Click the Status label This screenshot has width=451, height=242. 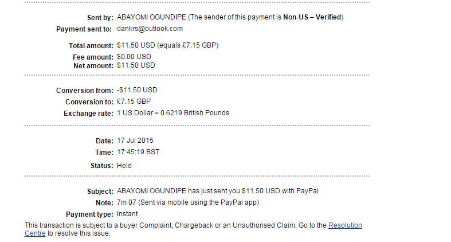tap(102, 166)
